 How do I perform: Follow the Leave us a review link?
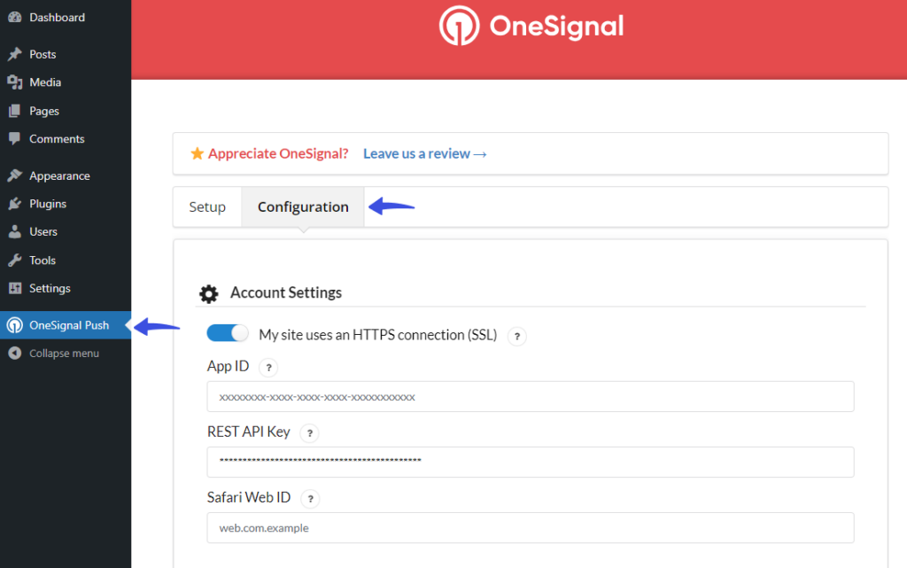[425, 153]
